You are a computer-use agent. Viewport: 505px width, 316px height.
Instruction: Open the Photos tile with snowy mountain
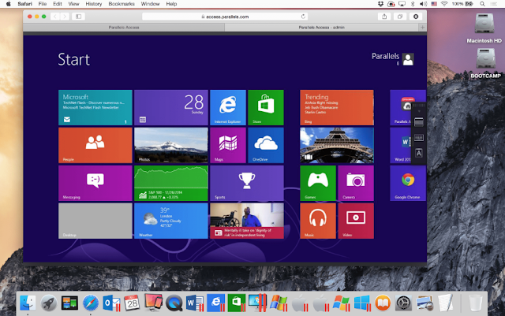point(171,145)
